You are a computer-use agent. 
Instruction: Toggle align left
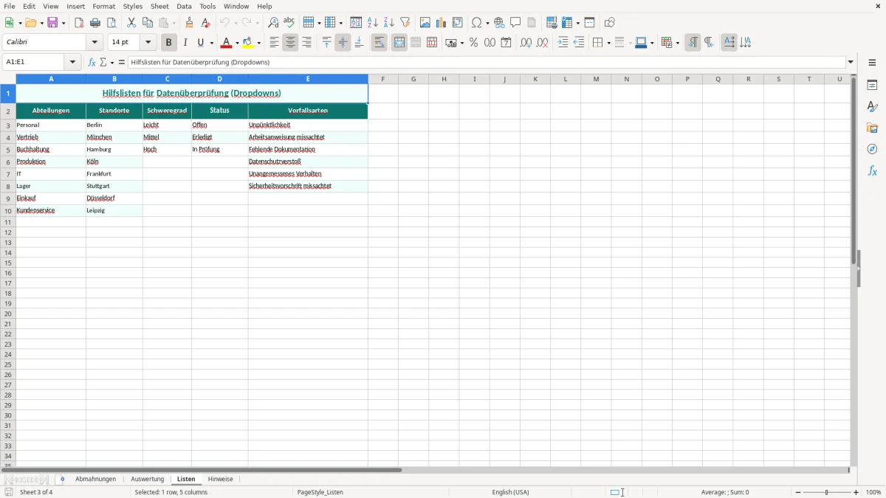click(274, 43)
